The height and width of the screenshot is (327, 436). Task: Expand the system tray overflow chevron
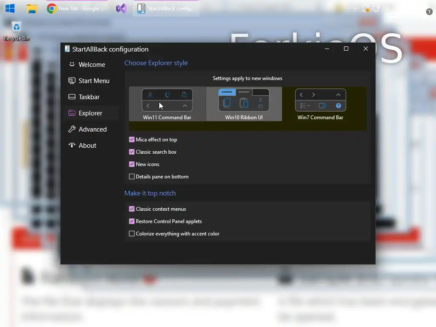pyautogui.click(x=355, y=9)
